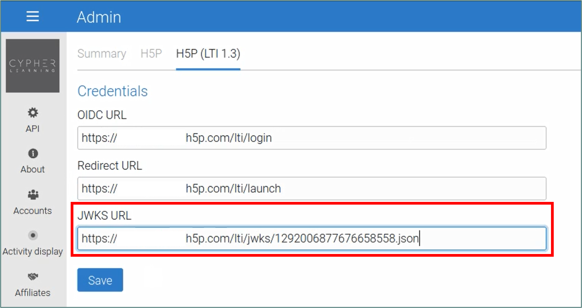582x308 pixels.
Task: Click the API sidebar label
Action: [x=33, y=129]
